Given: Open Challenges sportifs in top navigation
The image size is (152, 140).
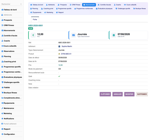Looking at the screenshot, I should (123, 8).
